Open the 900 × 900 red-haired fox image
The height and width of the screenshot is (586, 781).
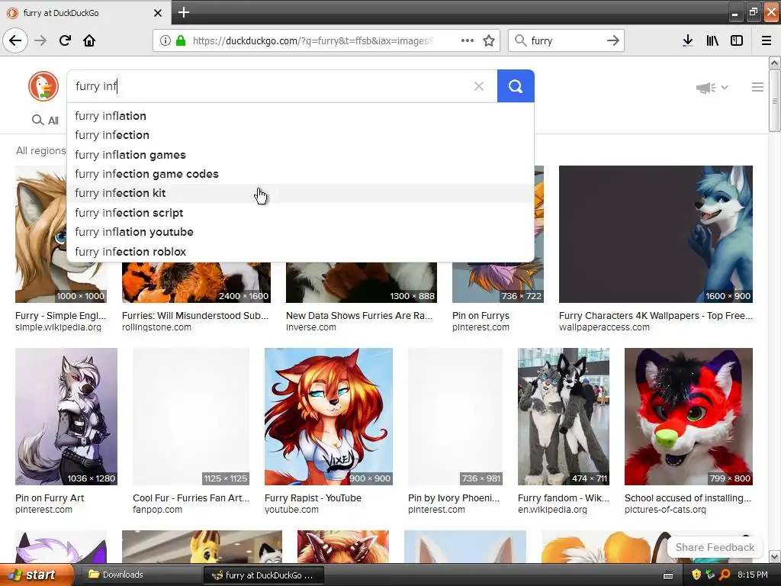tap(328, 417)
